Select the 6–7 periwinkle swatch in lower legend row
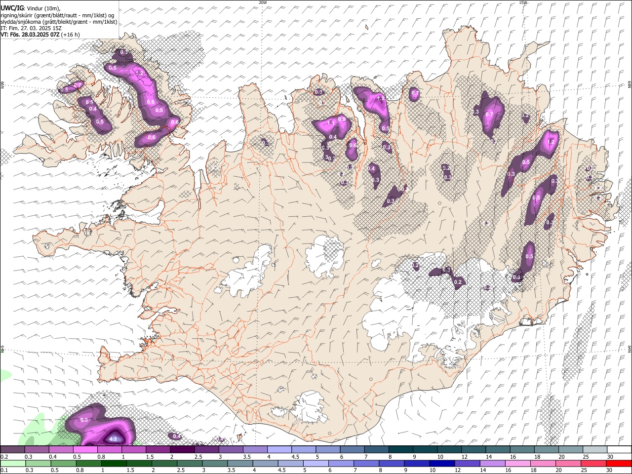Image resolution: width=632 pixels, height=474 pixels. (x=341, y=463)
